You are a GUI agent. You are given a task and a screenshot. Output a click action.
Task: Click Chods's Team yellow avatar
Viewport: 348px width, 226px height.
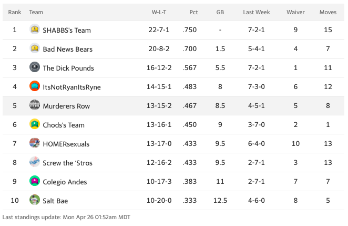[35, 125]
